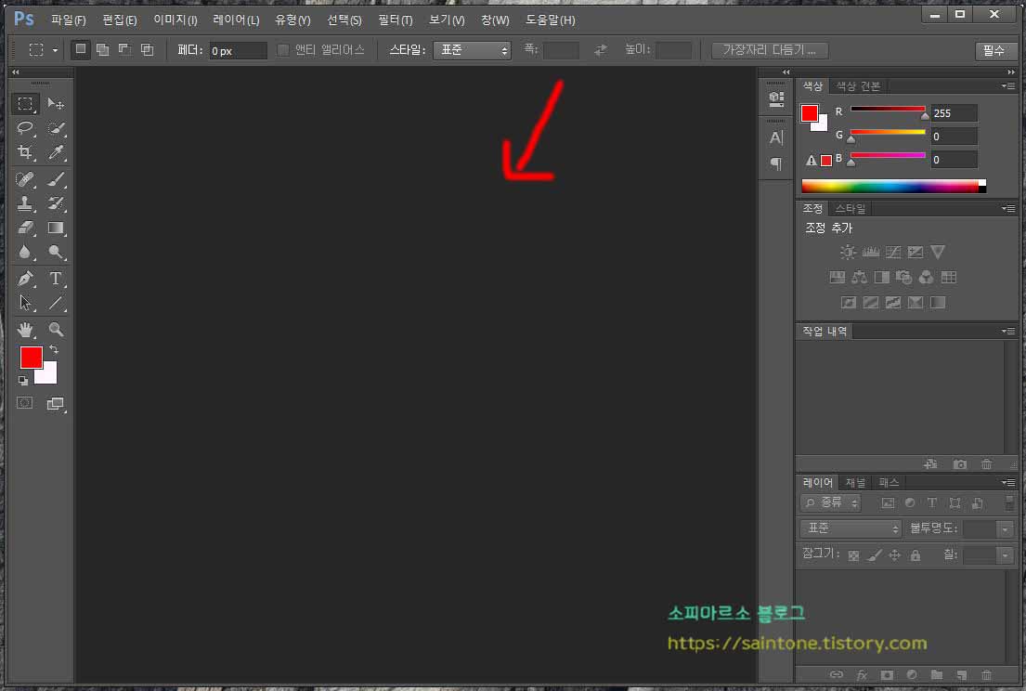Click create new snapshot camera button
The width and height of the screenshot is (1026, 691).
coord(959,464)
